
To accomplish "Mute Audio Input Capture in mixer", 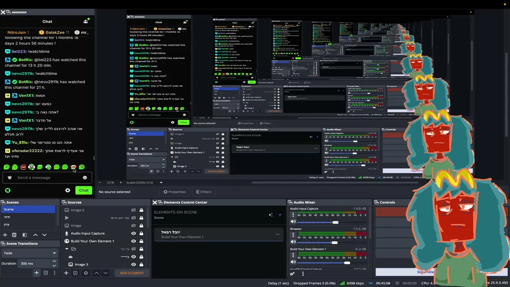I will click(293, 222).
